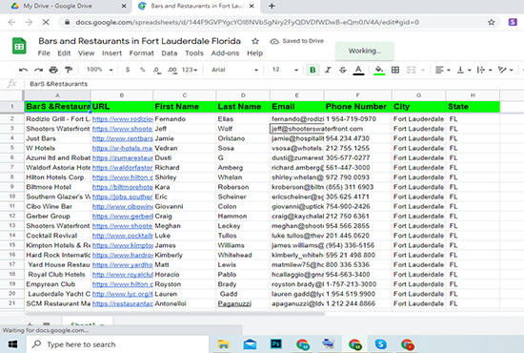This screenshot has width=524, height=353.
Task: Click the Windows taskbar search box
Action: coord(117,344)
